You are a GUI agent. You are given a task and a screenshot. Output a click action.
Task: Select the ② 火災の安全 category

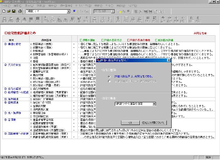[x=12, y=65]
